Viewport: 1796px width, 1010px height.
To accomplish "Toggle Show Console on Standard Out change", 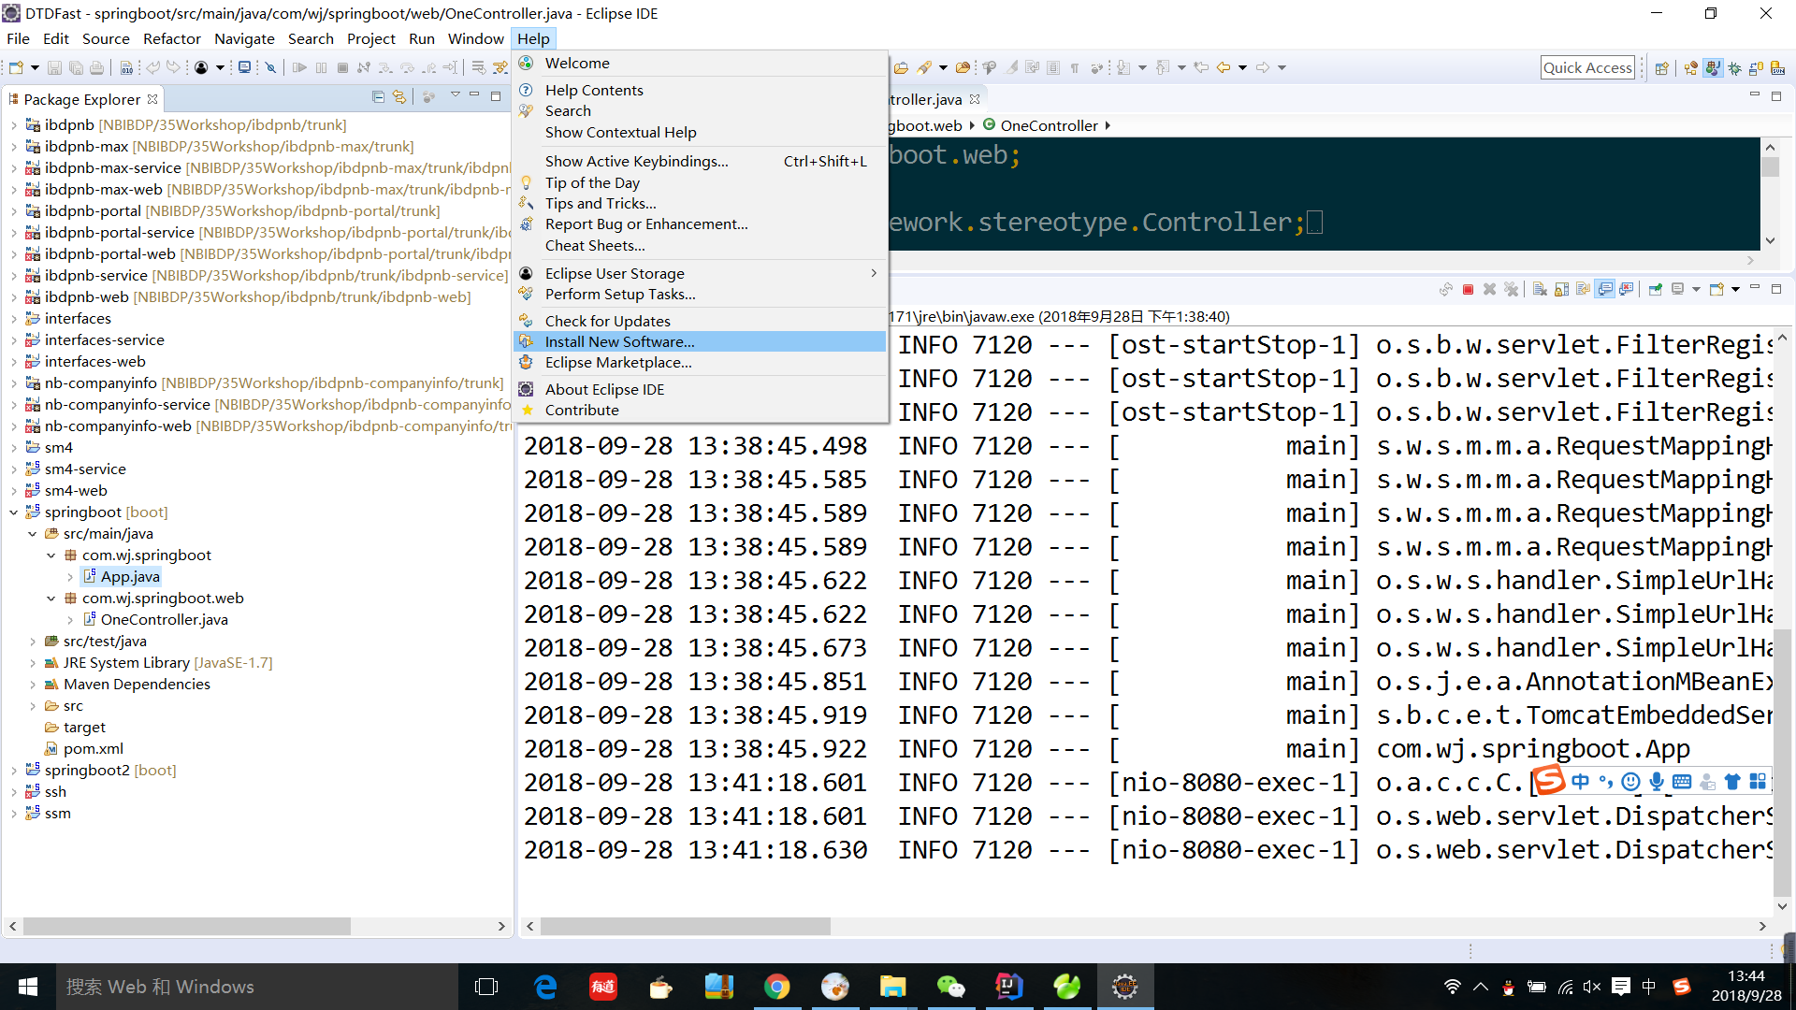I will pos(1605,290).
